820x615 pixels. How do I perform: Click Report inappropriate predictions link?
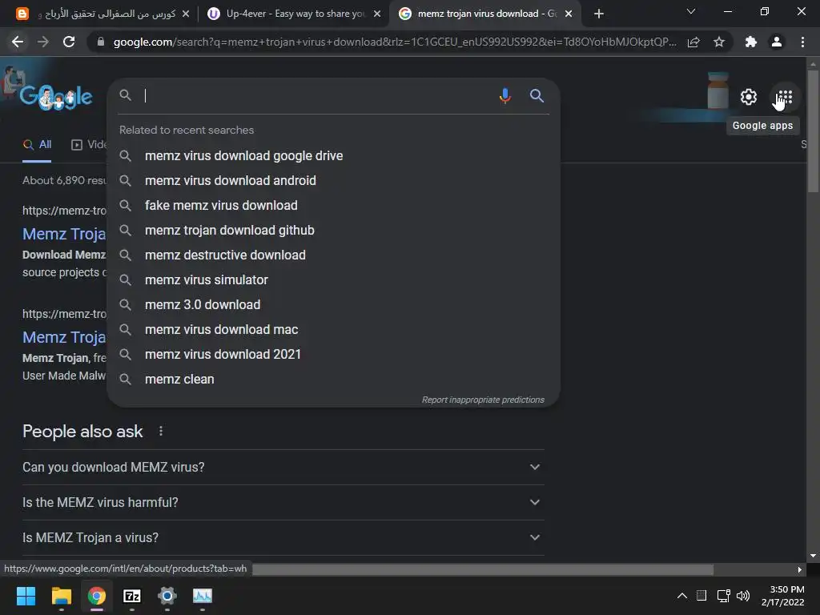pos(483,400)
